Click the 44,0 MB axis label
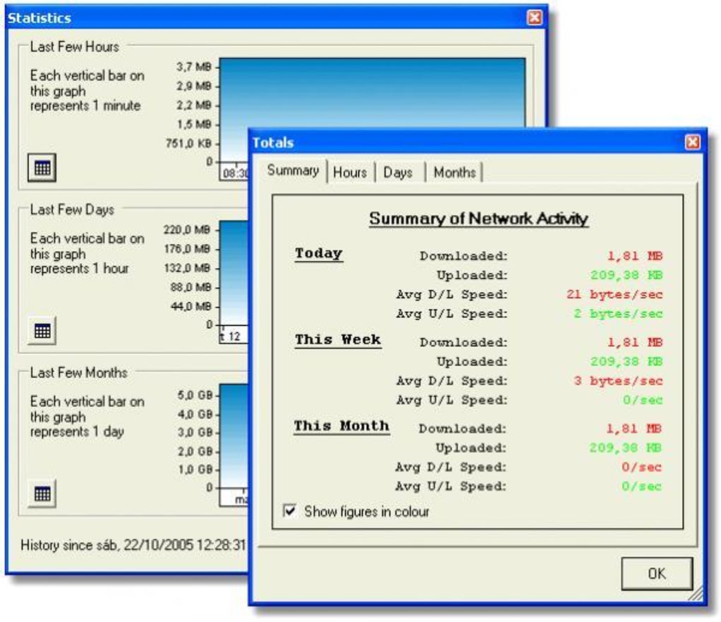 tap(191, 306)
